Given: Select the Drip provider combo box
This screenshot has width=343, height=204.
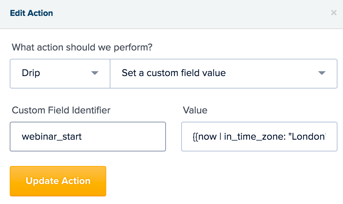Looking at the screenshot, I should [60, 74].
